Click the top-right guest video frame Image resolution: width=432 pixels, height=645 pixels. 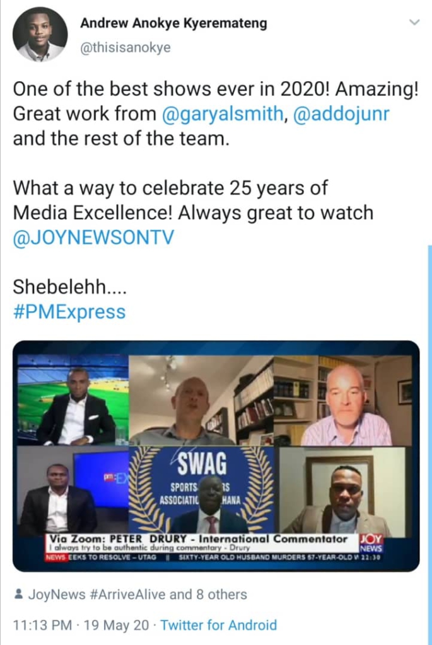[x=343, y=401]
